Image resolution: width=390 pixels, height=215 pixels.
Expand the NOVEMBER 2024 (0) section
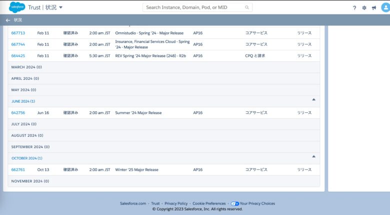click(x=163, y=181)
